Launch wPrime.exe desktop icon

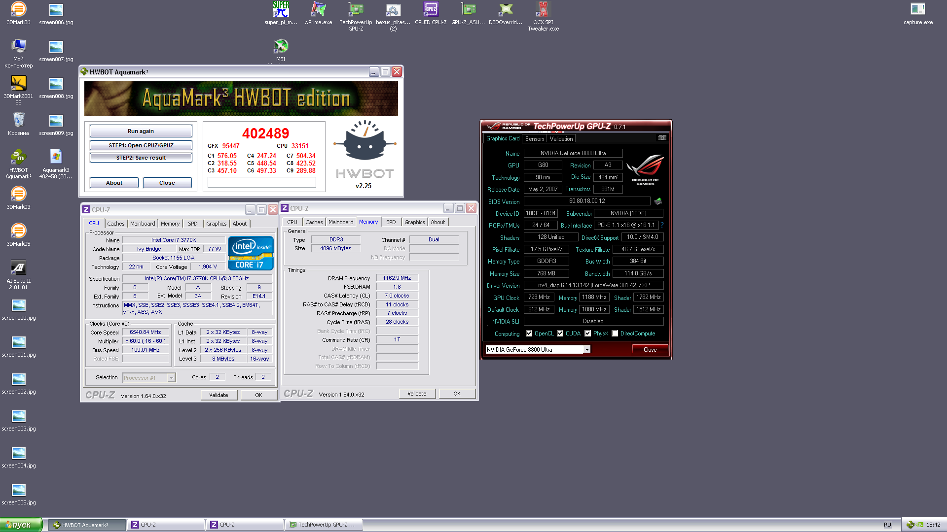(318, 13)
